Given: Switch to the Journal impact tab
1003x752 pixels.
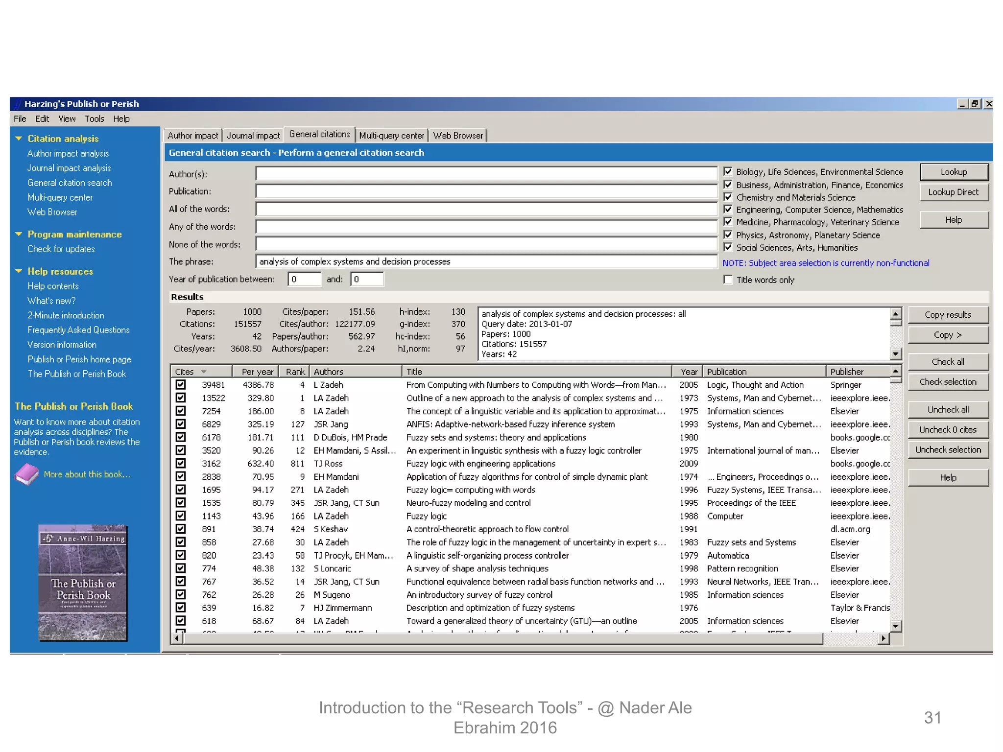Looking at the screenshot, I should pos(253,136).
